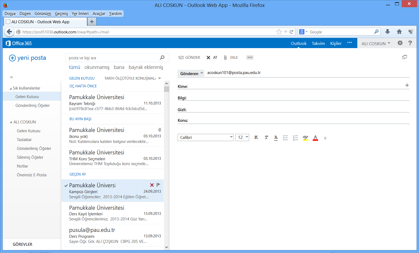419x253 pixels.
Task: Click the attachment icon on (konu yok) message
Action: coord(159,130)
